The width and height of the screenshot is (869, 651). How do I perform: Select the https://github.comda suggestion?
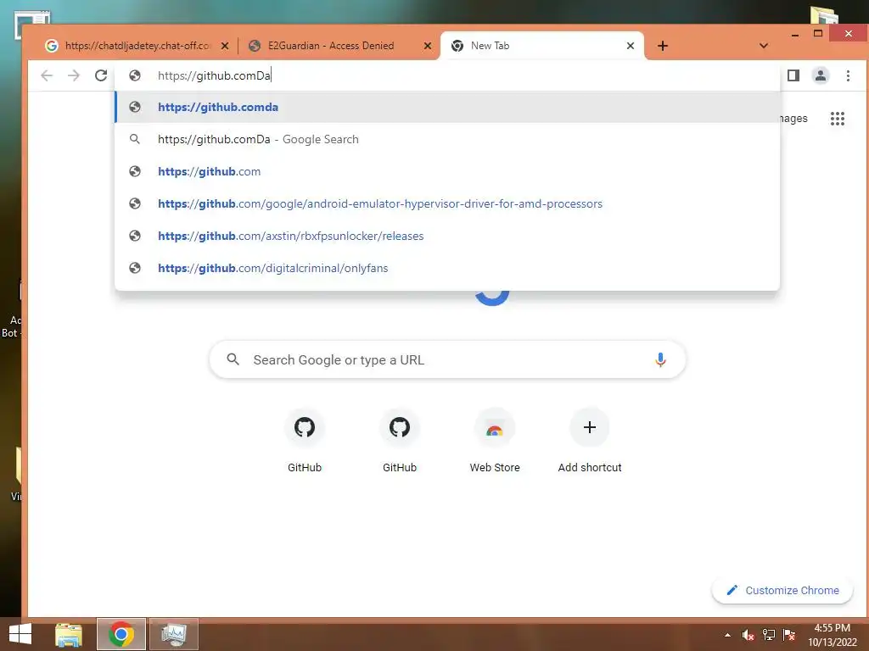(x=447, y=107)
